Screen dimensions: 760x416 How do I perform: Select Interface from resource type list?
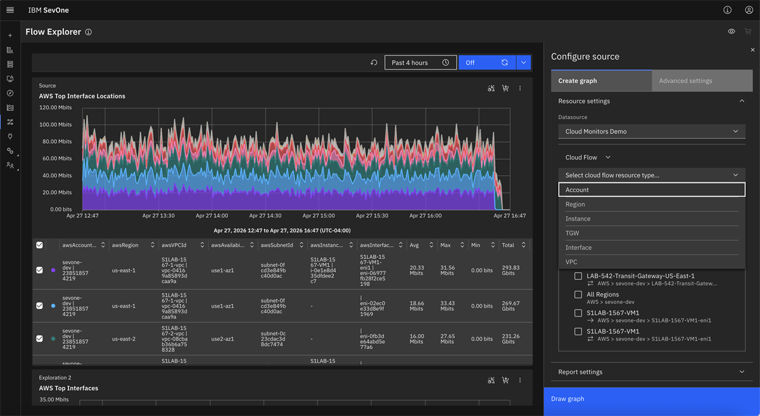pyautogui.click(x=652, y=248)
